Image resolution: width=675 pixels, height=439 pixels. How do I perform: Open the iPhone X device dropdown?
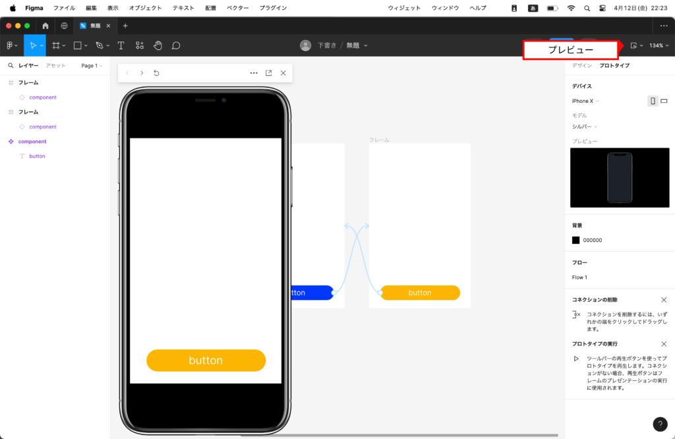585,101
